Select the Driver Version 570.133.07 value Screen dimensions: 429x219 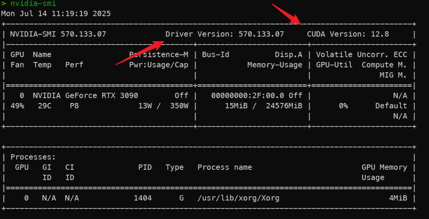(x=261, y=34)
